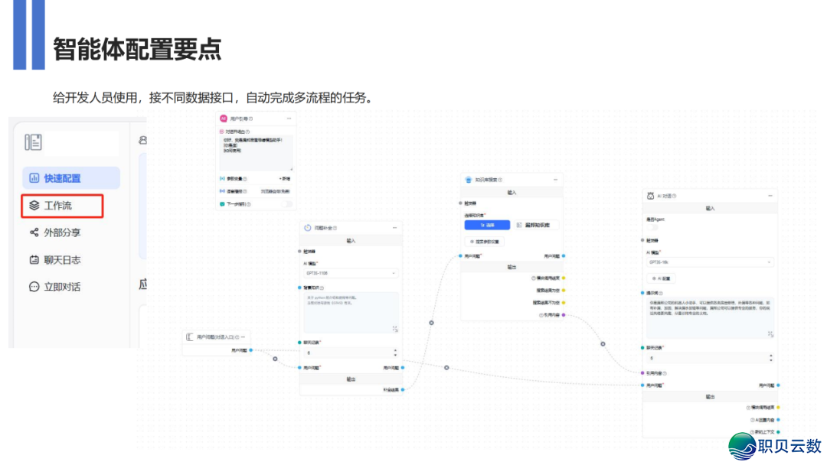Click the 用户引导 node's pink avatar icon

pyautogui.click(x=222, y=119)
